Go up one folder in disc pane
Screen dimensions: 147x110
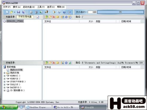(46, 17)
